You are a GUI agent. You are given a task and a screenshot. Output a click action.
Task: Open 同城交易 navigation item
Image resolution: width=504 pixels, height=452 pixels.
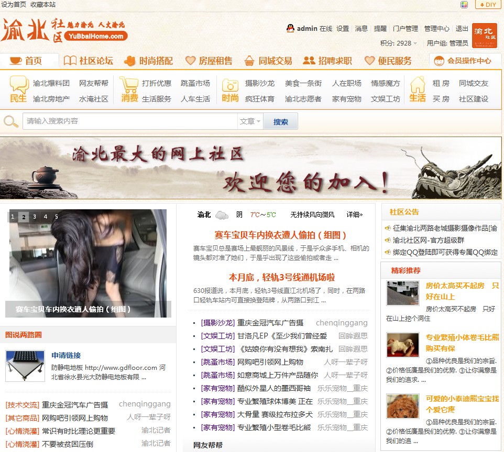(268, 61)
